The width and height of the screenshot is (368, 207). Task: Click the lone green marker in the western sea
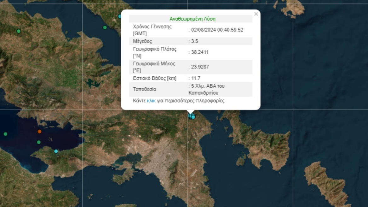(x=5, y=134)
